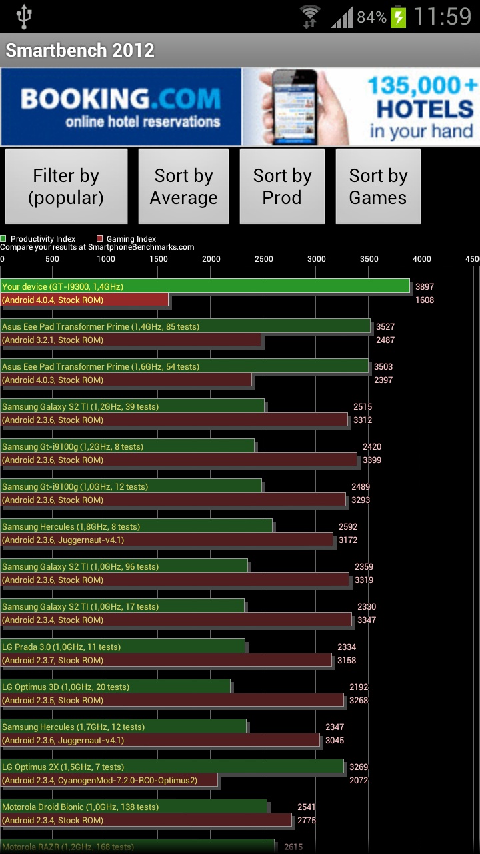Tap the 3897 productivity score

pos(425,286)
